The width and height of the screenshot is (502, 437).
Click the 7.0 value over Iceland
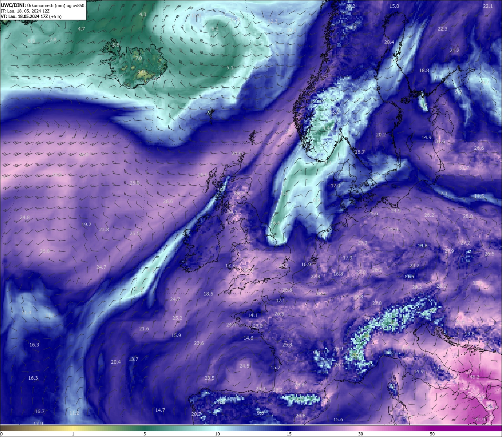click(x=138, y=58)
